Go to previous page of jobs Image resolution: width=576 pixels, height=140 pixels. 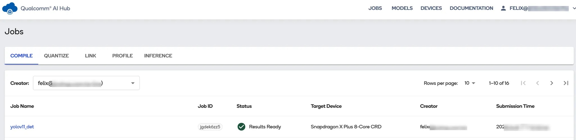[x=537, y=83]
